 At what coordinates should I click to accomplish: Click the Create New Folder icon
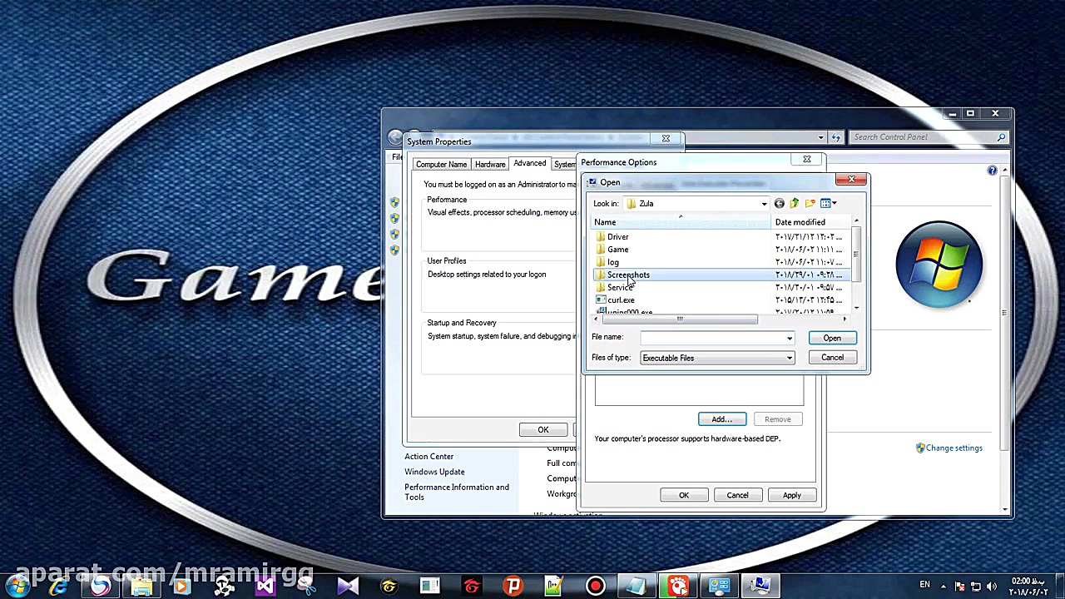[x=810, y=204]
